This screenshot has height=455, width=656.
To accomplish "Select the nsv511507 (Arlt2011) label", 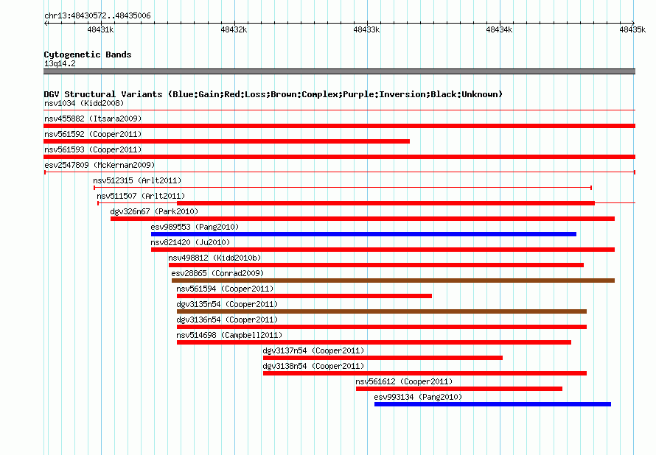I will (x=141, y=196).
